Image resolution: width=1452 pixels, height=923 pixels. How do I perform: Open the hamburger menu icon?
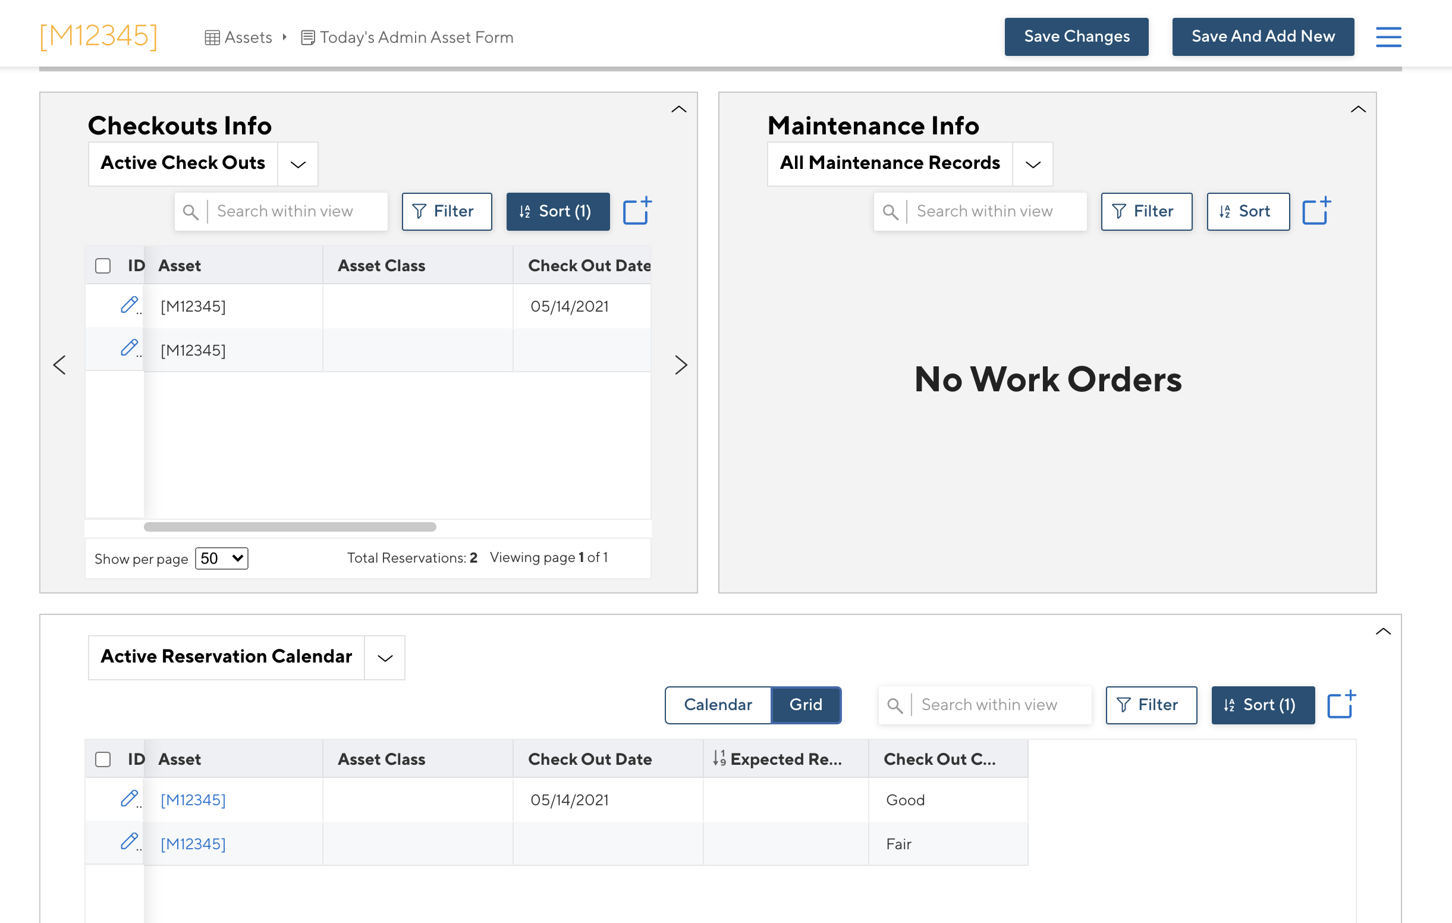coord(1388,37)
